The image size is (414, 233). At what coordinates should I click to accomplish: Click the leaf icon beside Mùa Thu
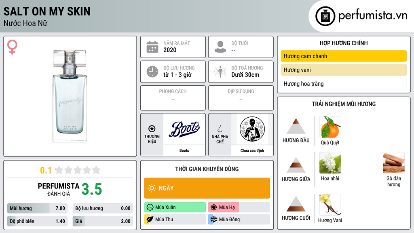pos(150,219)
